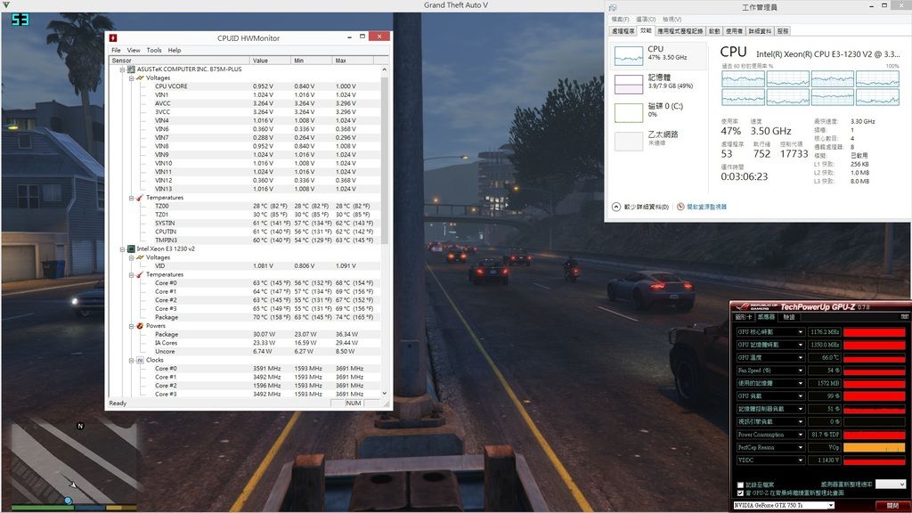The image size is (912, 513).
Task: Click 較少詳細資料 to show fewer details
Action: coord(640,207)
